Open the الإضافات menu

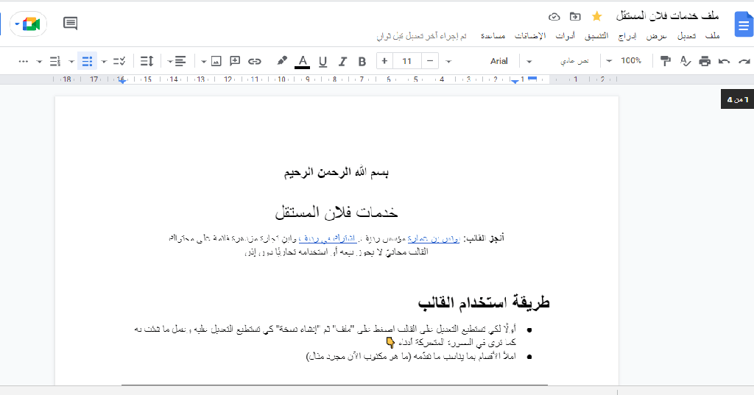click(530, 36)
